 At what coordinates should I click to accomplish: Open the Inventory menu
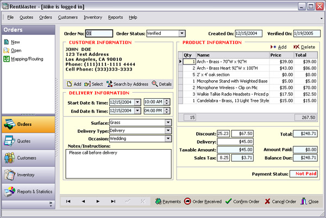click(x=93, y=17)
